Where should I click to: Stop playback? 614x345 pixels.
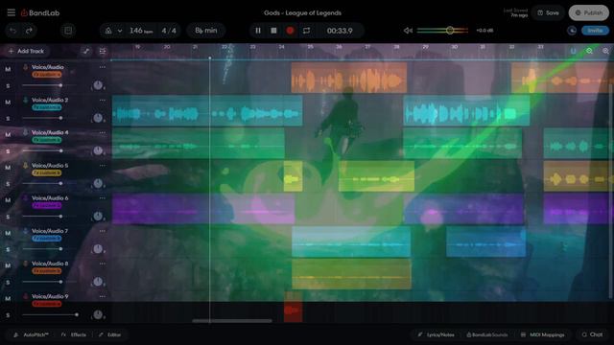tap(273, 31)
